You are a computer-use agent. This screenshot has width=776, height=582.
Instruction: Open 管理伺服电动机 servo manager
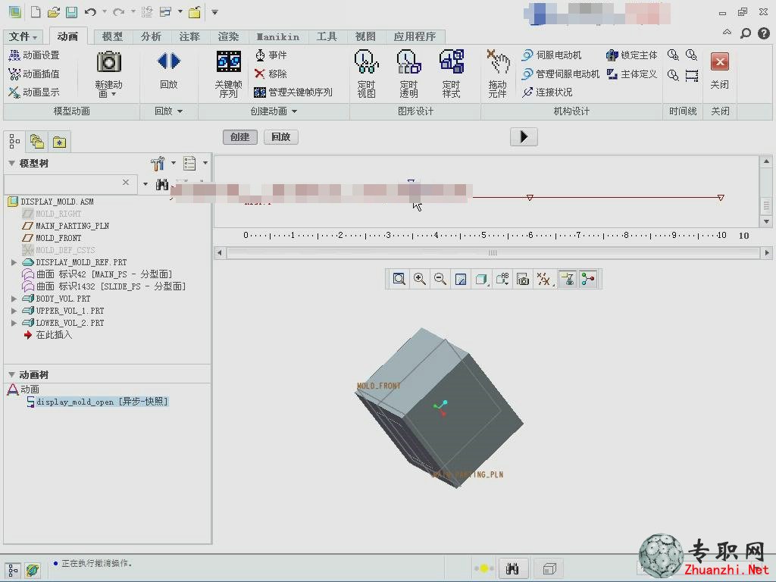pos(561,74)
